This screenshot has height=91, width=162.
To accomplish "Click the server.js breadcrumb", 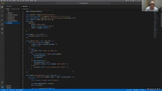I will [25, 9].
